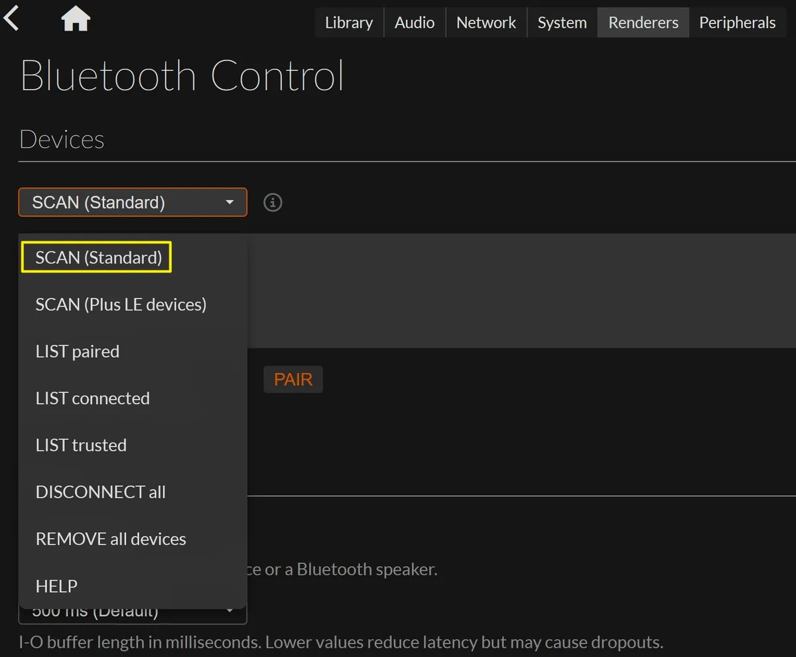This screenshot has width=796, height=657.
Task: Select LIST paired option
Action: click(133, 352)
